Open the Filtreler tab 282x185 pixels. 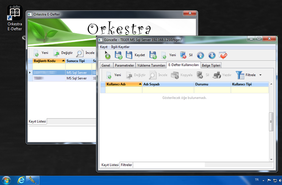point(126,165)
